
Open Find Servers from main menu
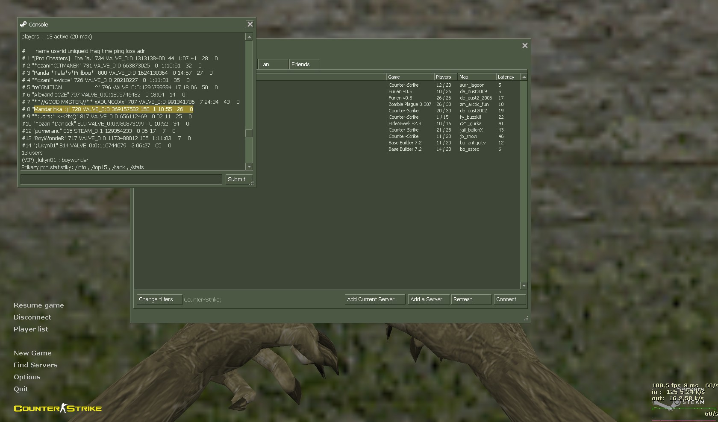pyautogui.click(x=35, y=365)
